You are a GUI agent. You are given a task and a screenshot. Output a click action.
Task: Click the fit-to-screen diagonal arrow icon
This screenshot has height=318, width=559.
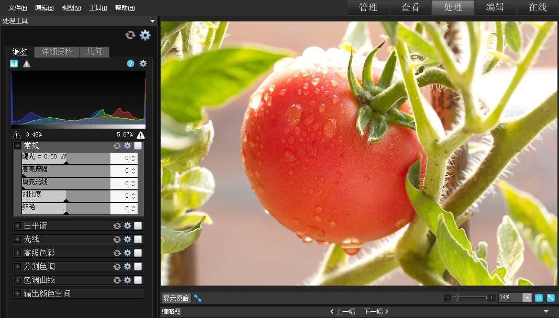[x=550, y=297]
